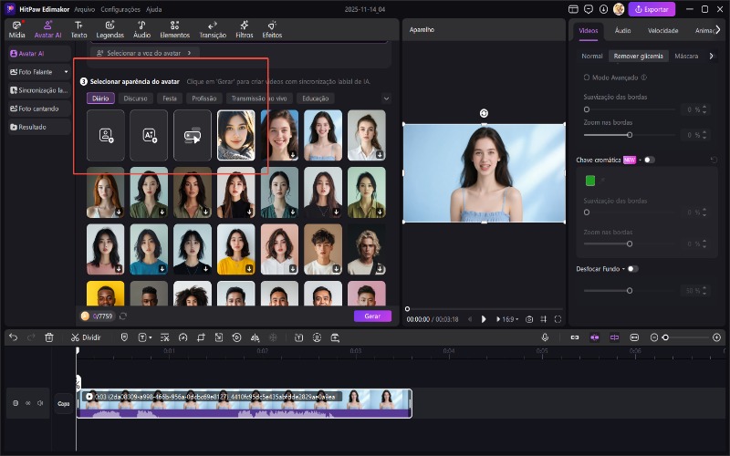Pick the green chroma key color swatch
The image size is (730, 456).
click(x=590, y=181)
